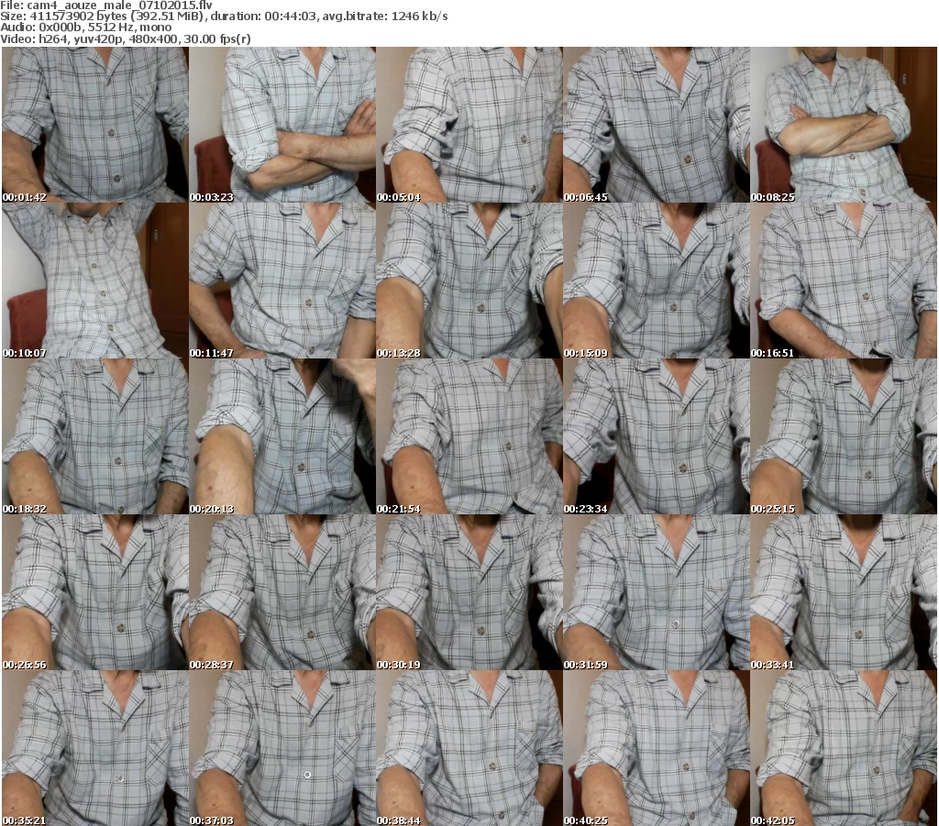
Task: Click the Size line showing 392.51 MiB
Action: coord(224,17)
